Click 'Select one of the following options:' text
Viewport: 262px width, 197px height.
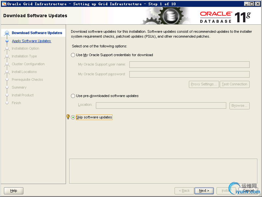click(99, 46)
